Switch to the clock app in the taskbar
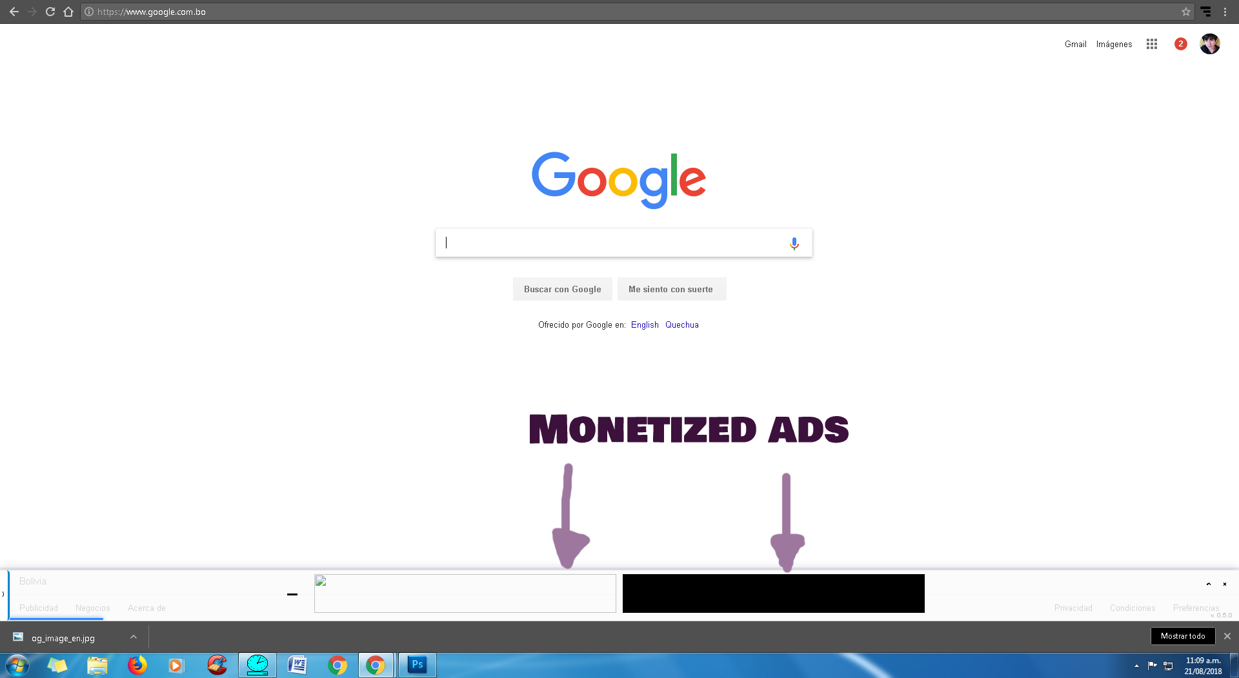1239x678 pixels. [257, 665]
